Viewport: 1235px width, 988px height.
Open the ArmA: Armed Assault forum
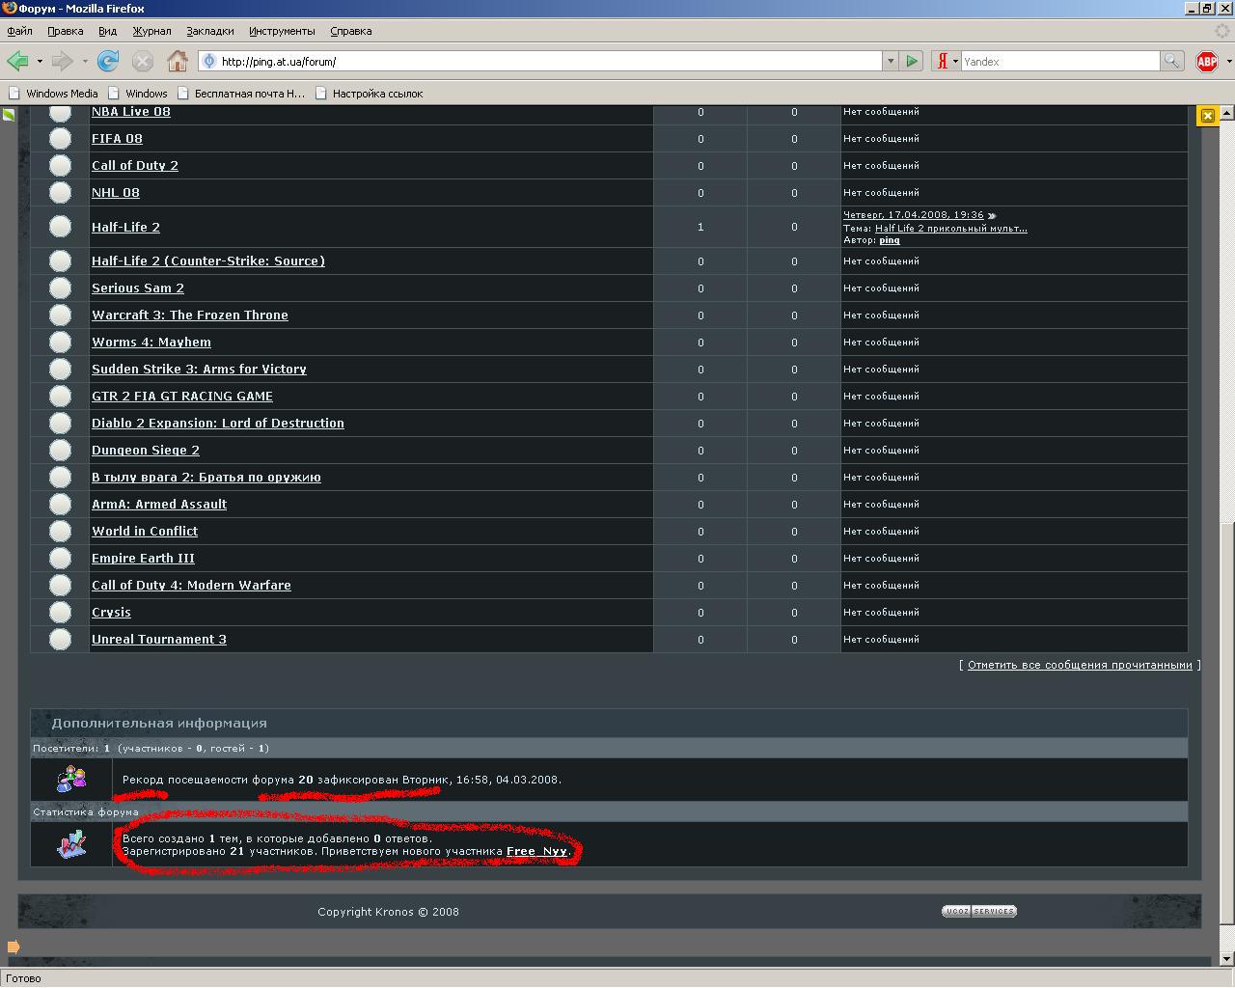pos(159,504)
